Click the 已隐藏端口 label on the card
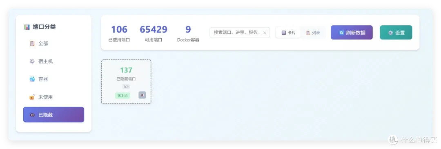Viewport: 441px width, 149px height. point(126,79)
